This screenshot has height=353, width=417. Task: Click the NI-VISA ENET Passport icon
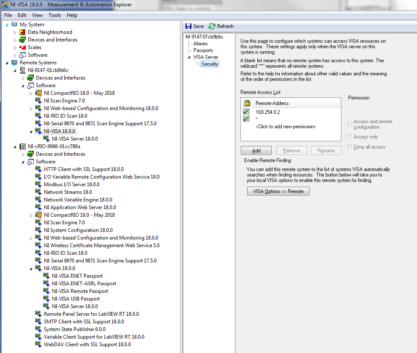(x=46, y=276)
